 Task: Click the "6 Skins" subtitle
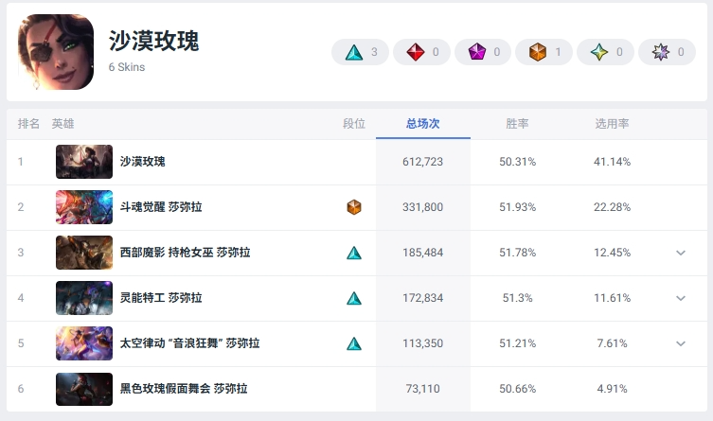point(127,67)
